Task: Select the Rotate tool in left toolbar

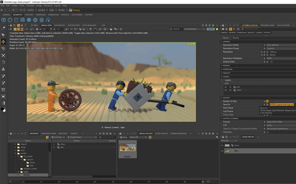Action: (4, 48)
